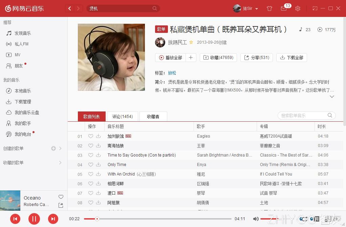Like the song 南海姑娘 with its heart
Screen dimensions: 346x227
pos(90,145)
